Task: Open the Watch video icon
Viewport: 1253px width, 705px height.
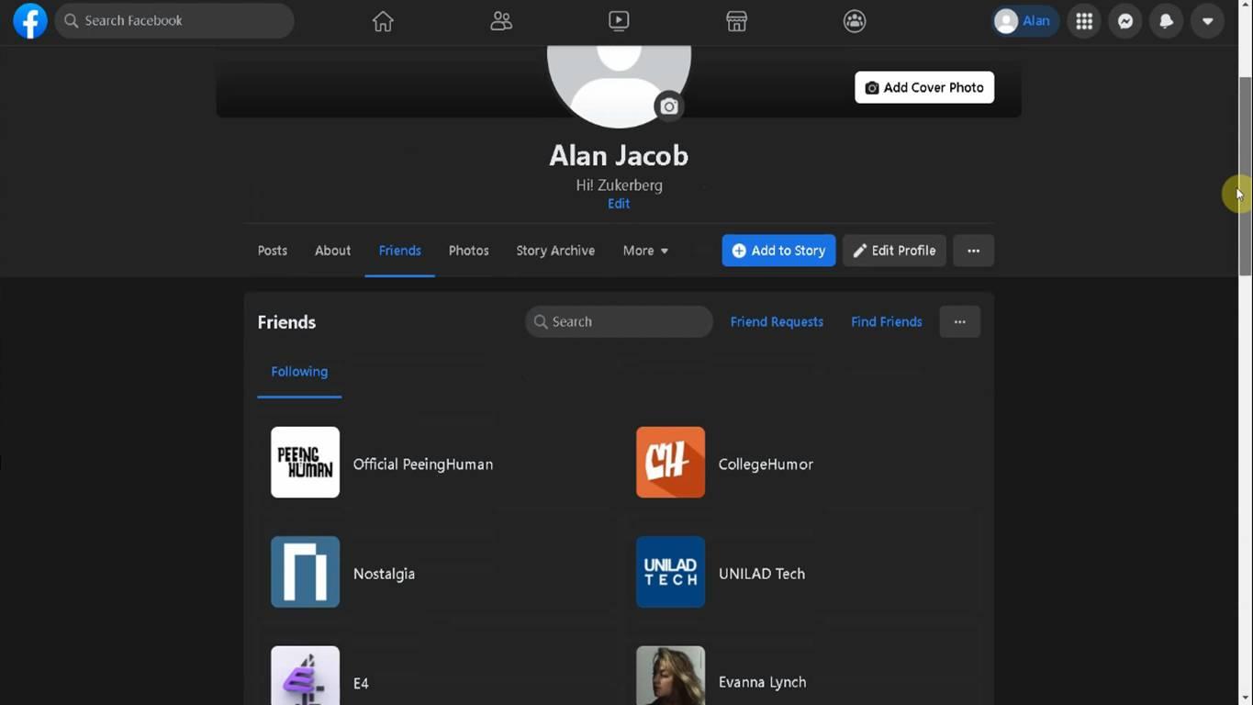Action: tap(619, 21)
